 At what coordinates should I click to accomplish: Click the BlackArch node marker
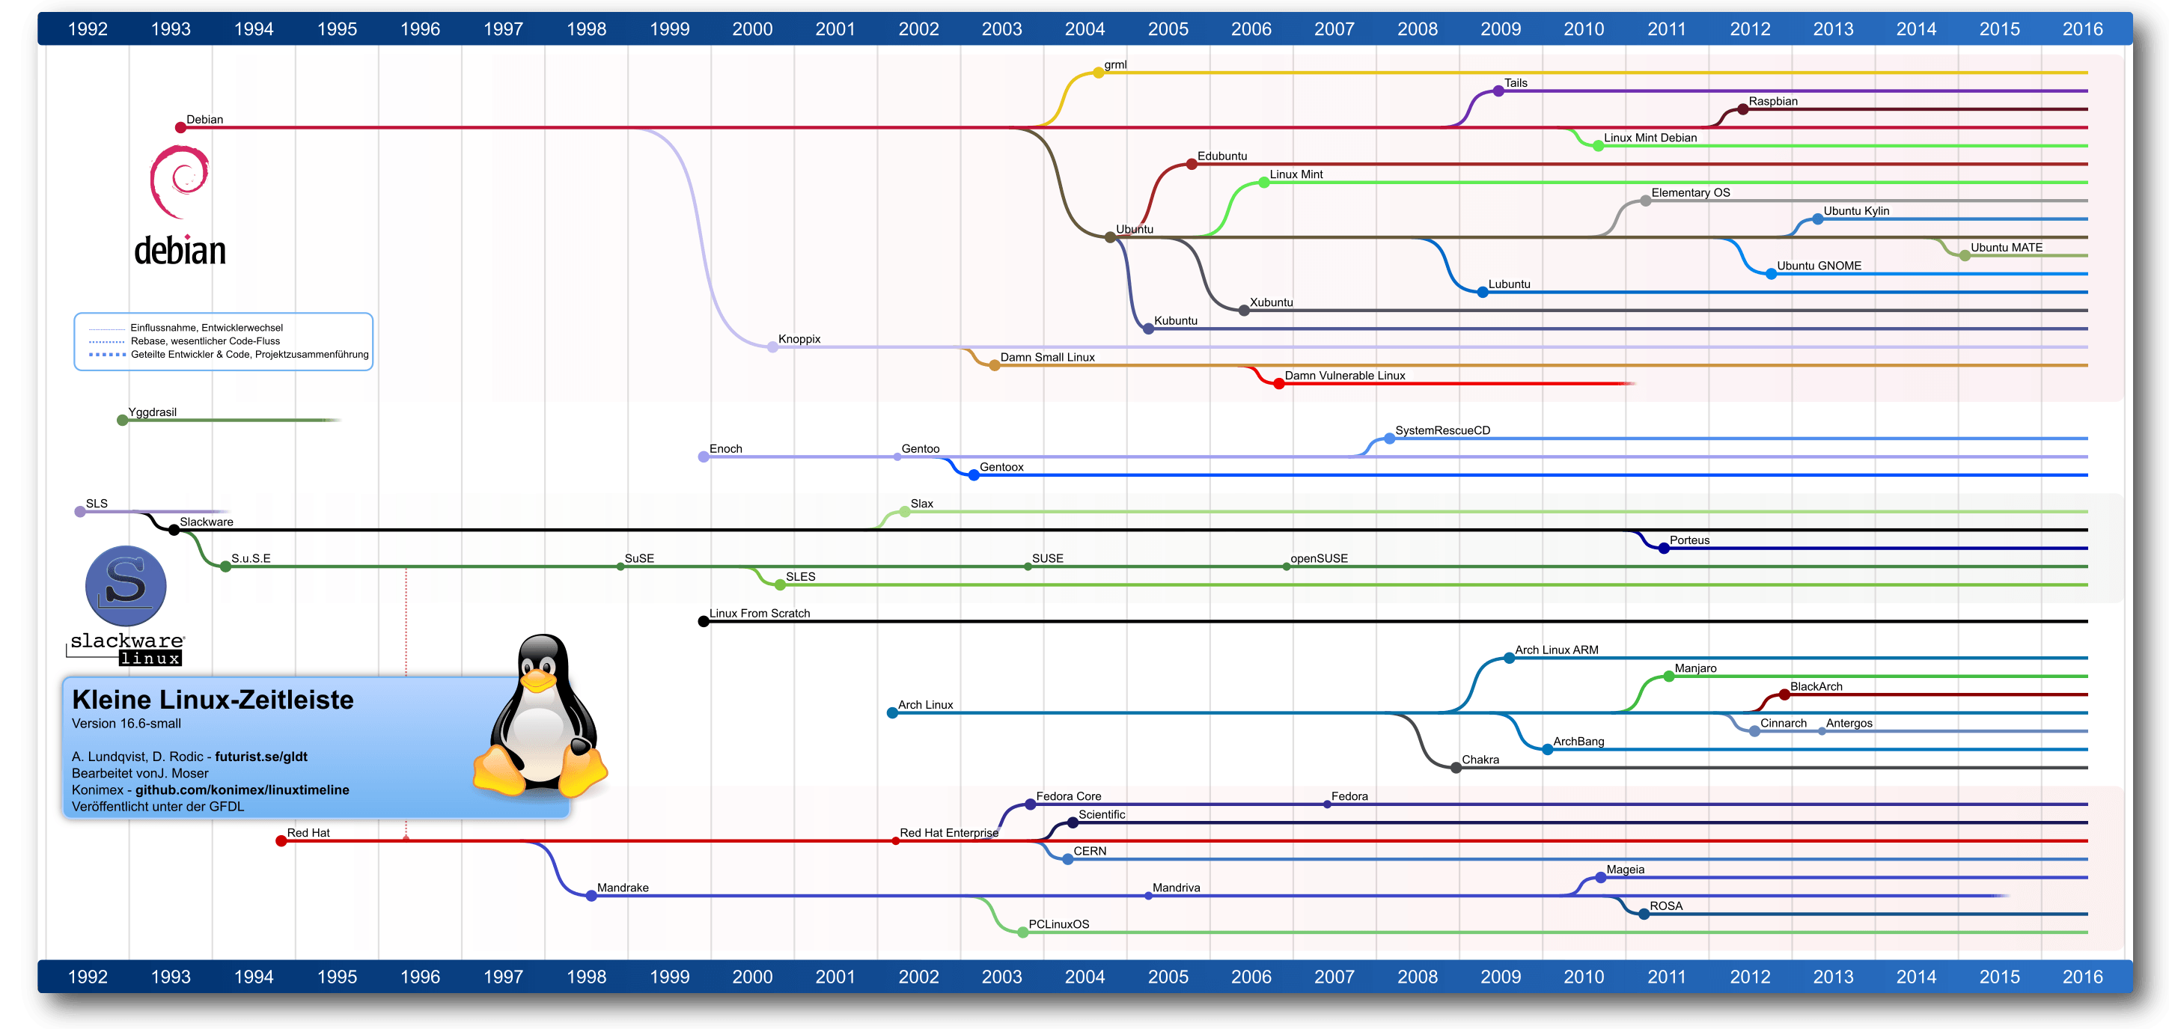(x=1784, y=694)
